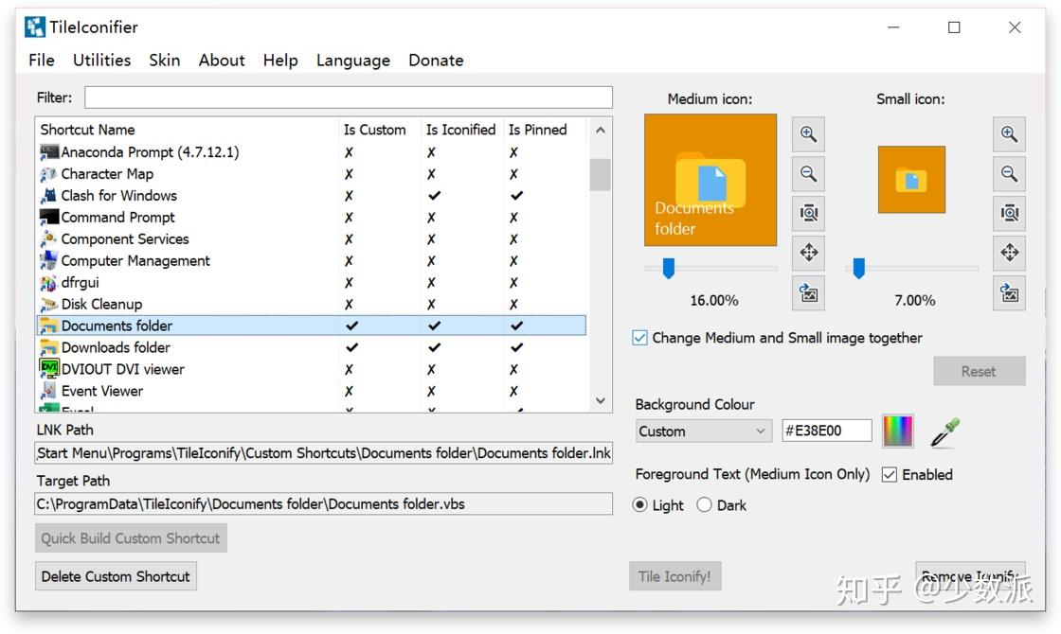Open the Background Colour Custom dropdown

point(704,431)
